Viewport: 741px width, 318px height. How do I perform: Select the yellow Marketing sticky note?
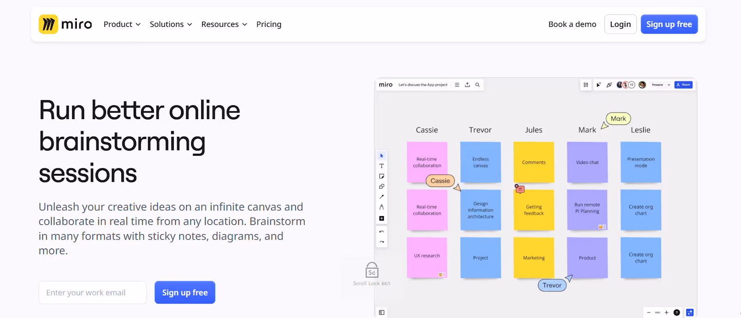pos(534,258)
